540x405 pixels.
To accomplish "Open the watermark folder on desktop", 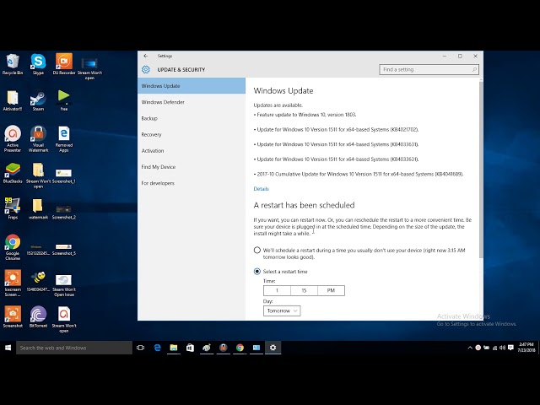I will coord(38,209).
